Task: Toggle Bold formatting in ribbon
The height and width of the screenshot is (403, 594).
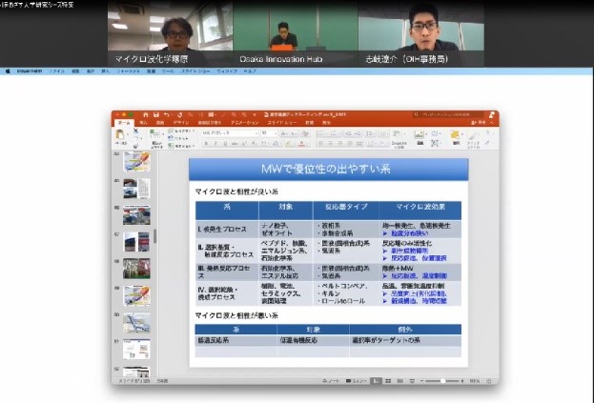Action: pyautogui.click(x=206, y=143)
